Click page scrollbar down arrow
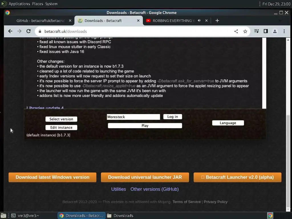 (x=288, y=209)
